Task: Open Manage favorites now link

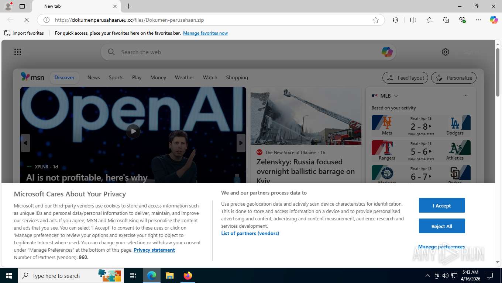Action: [205, 33]
